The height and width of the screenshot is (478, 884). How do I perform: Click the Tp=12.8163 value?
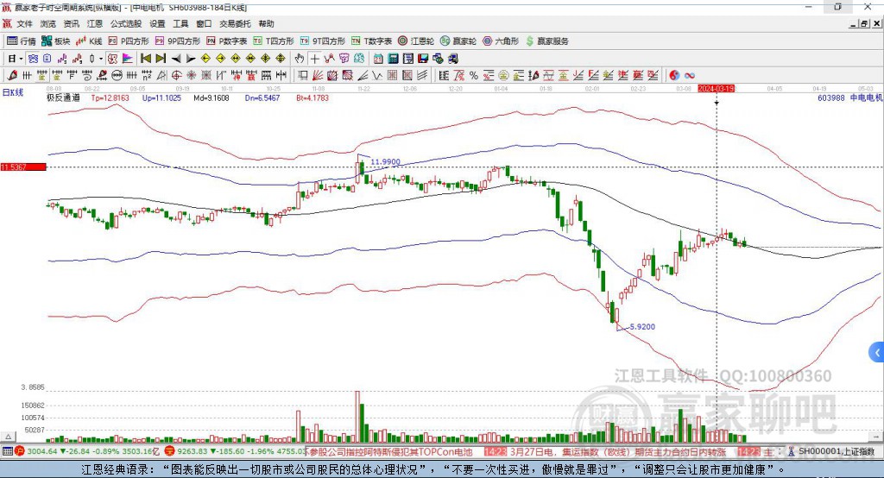(110, 97)
